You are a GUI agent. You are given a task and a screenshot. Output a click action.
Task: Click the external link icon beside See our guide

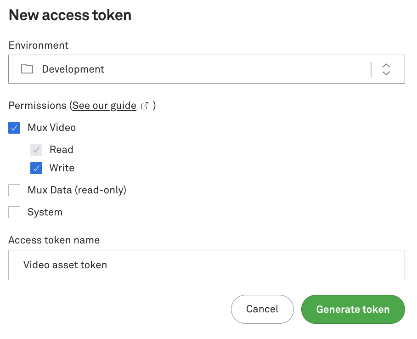coord(144,105)
